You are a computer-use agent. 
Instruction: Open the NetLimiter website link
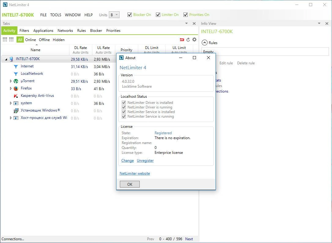click(135, 173)
